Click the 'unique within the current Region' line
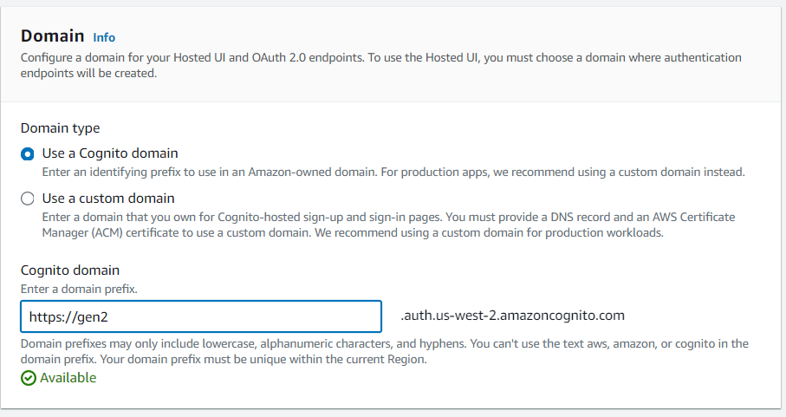786x417 pixels. [224, 360]
